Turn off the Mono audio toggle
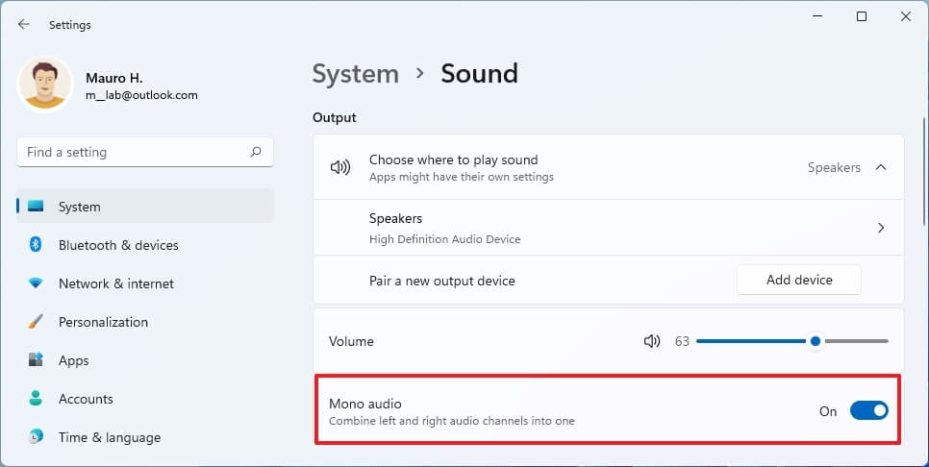Viewport: 929px width, 467px height. point(868,411)
